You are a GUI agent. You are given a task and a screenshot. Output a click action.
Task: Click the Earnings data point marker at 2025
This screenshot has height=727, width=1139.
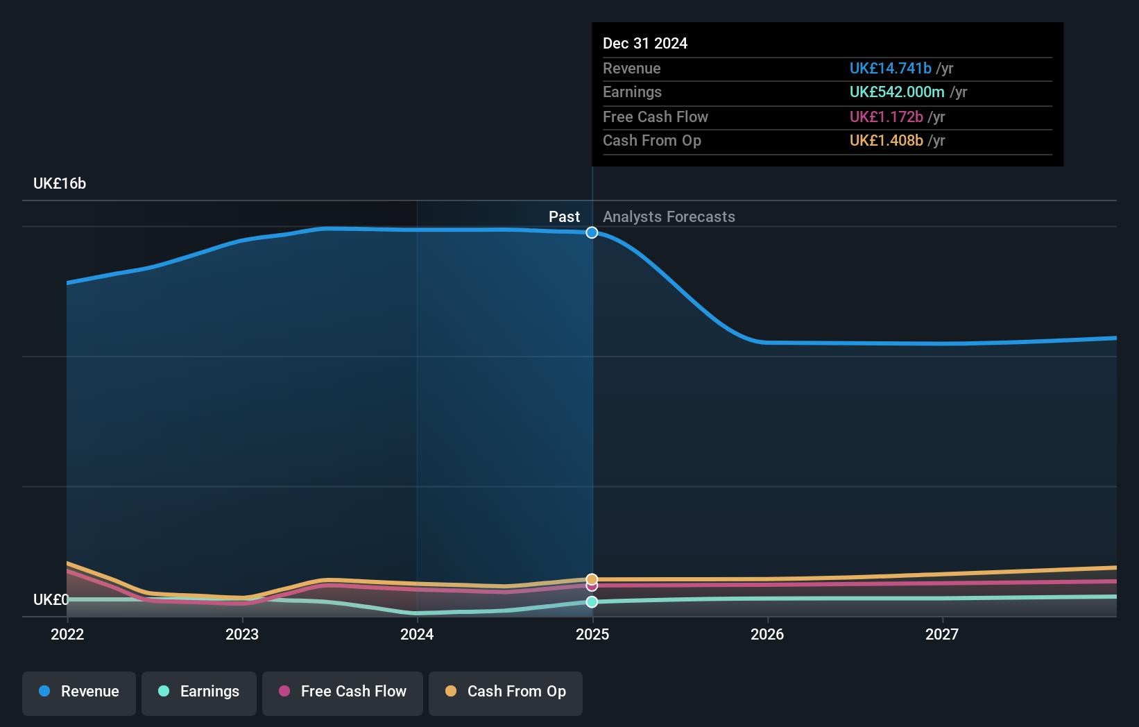coord(592,602)
